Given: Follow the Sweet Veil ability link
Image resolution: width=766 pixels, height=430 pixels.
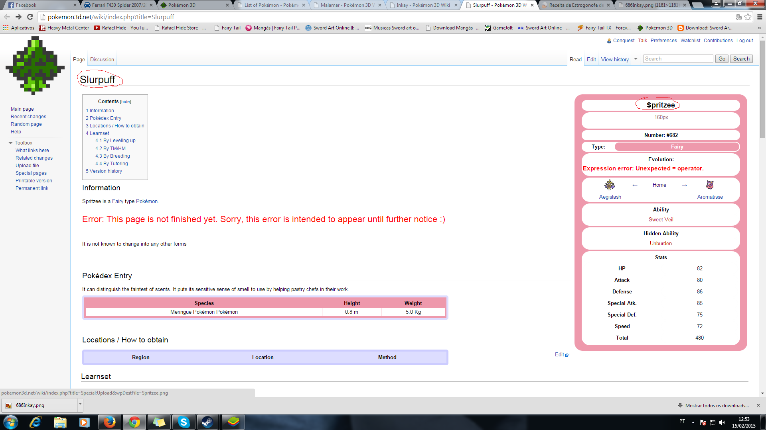Looking at the screenshot, I should (x=661, y=219).
